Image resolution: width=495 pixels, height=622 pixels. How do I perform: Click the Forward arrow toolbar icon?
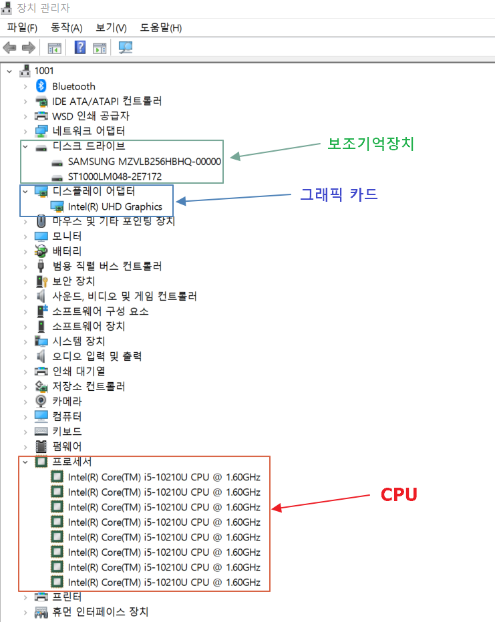point(29,48)
